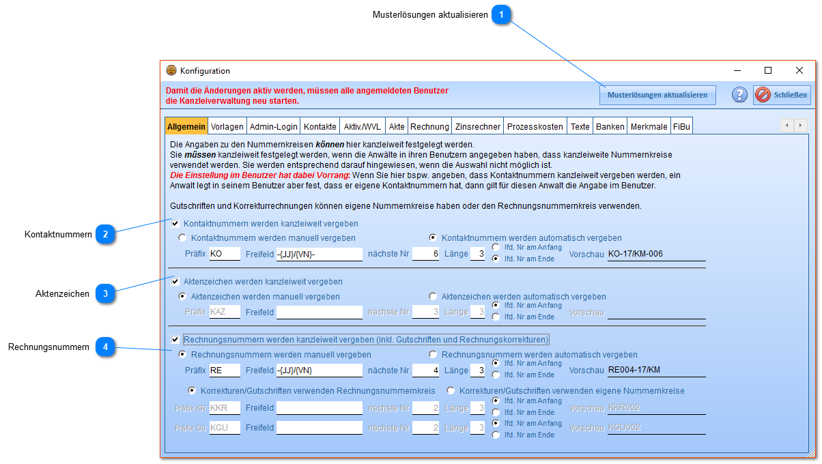Switch to the Kontakte tab
The image size is (822, 464).
point(320,126)
